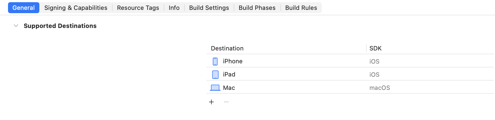Add a new destination with plus button
The height and width of the screenshot is (120, 495).
coord(211,102)
